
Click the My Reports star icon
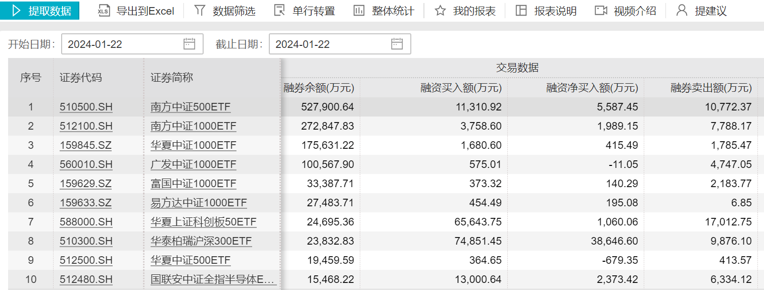click(x=440, y=11)
